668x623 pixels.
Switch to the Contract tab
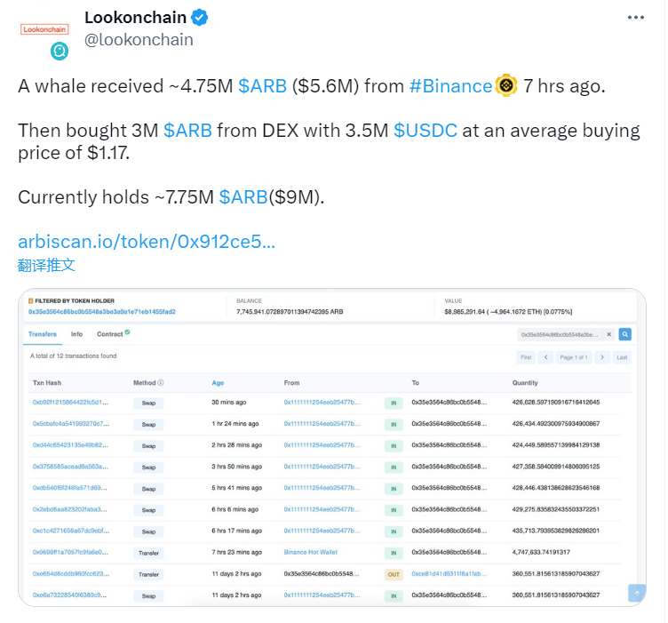point(110,334)
